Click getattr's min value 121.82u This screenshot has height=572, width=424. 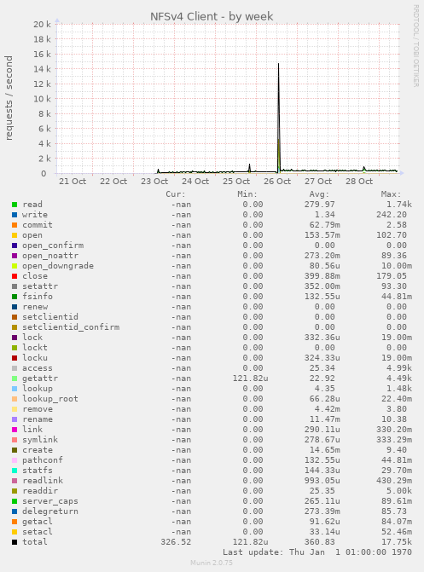(250, 378)
